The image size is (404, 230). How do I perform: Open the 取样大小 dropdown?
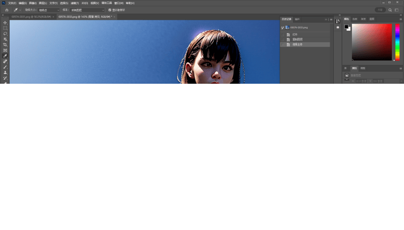48,10
